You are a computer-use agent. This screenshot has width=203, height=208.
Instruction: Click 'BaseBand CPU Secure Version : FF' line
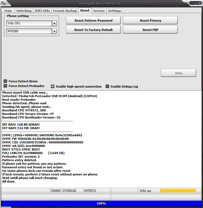tap(28, 114)
